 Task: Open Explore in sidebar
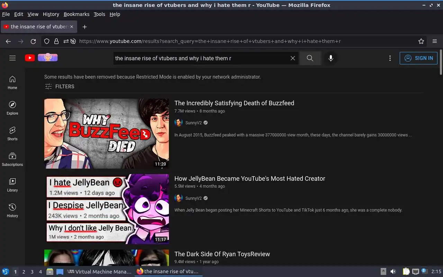pyautogui.click(x=12, y=108)
